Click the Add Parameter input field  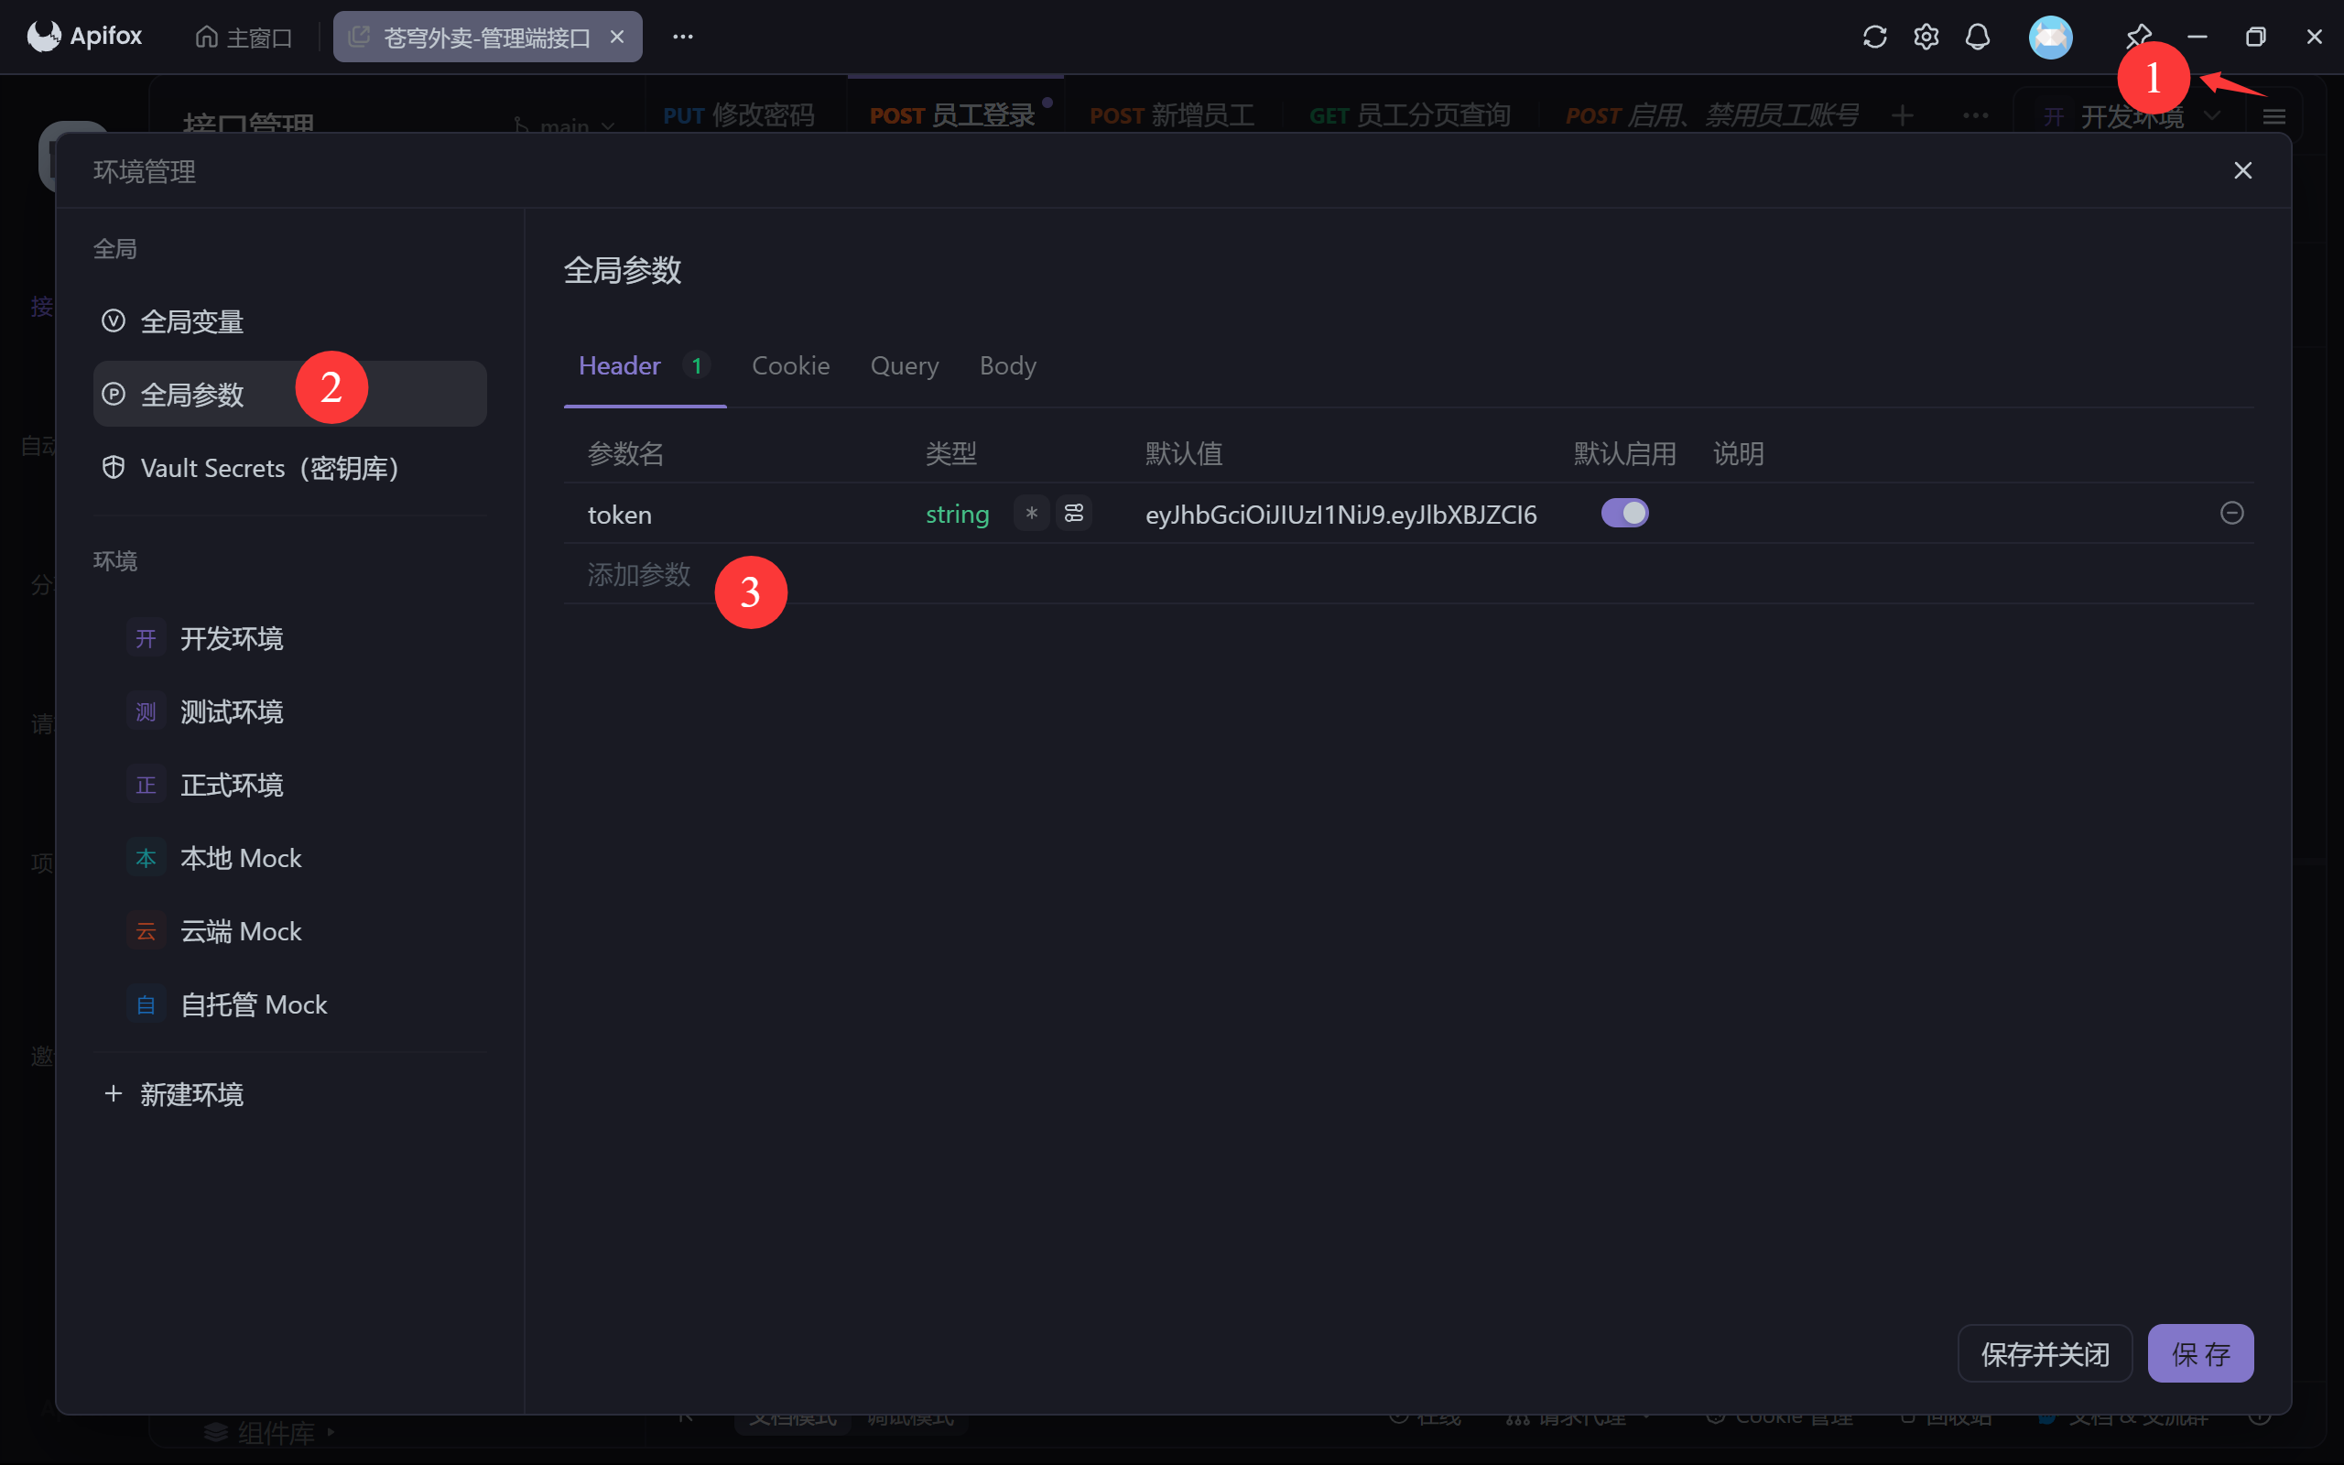coord(639,575)
